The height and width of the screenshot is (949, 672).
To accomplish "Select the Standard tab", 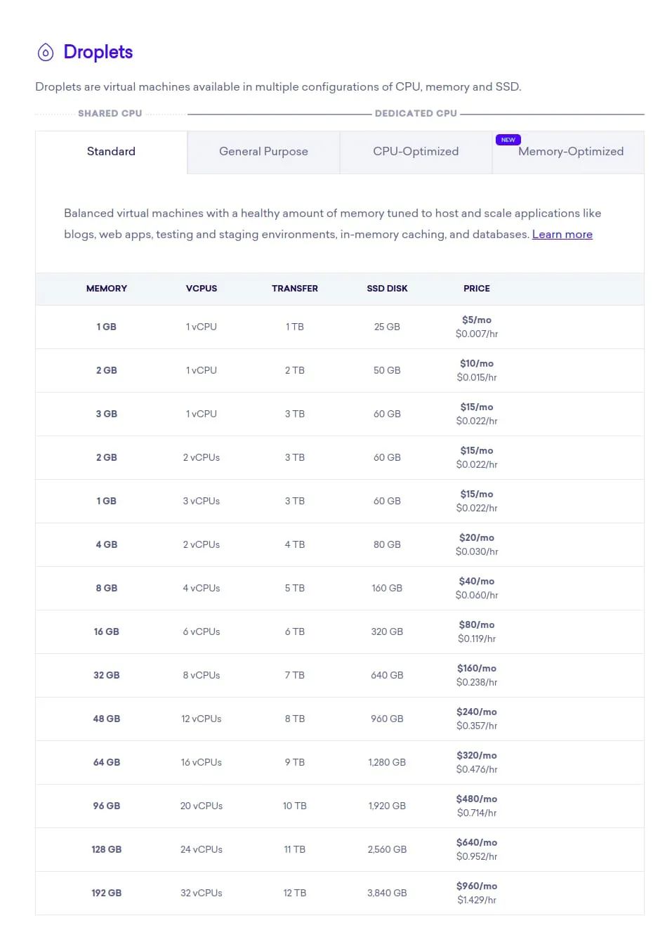I will 111,152.
